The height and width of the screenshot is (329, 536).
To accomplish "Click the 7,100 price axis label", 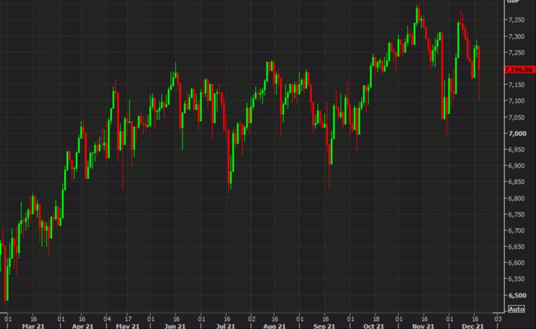I will [x=516, y=101].
